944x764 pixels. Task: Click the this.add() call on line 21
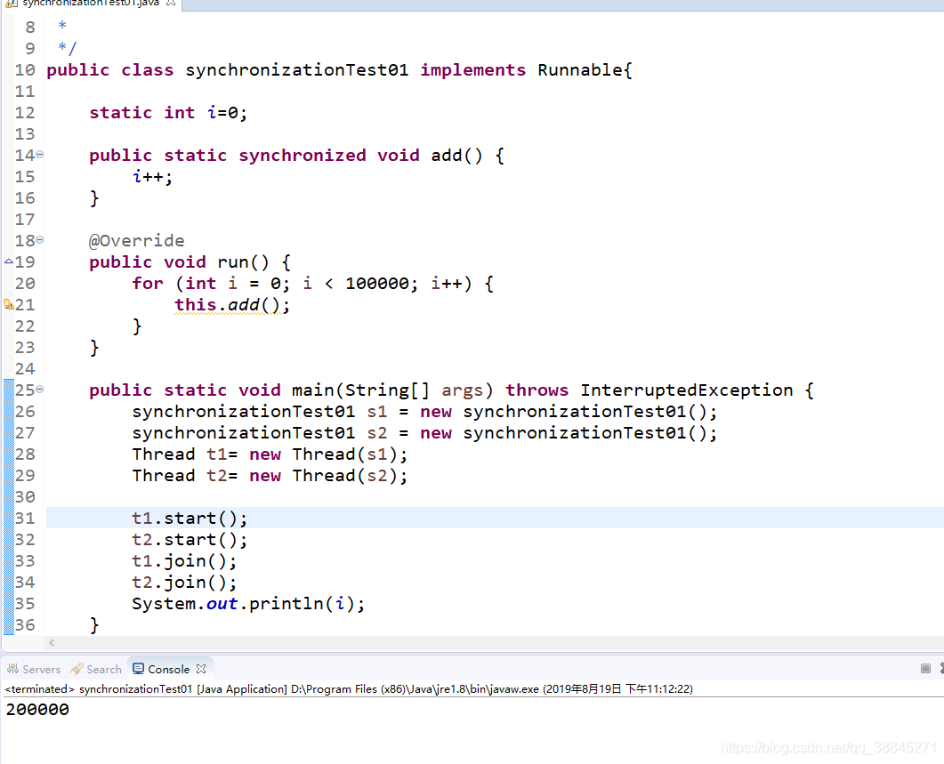click(232, 305)
